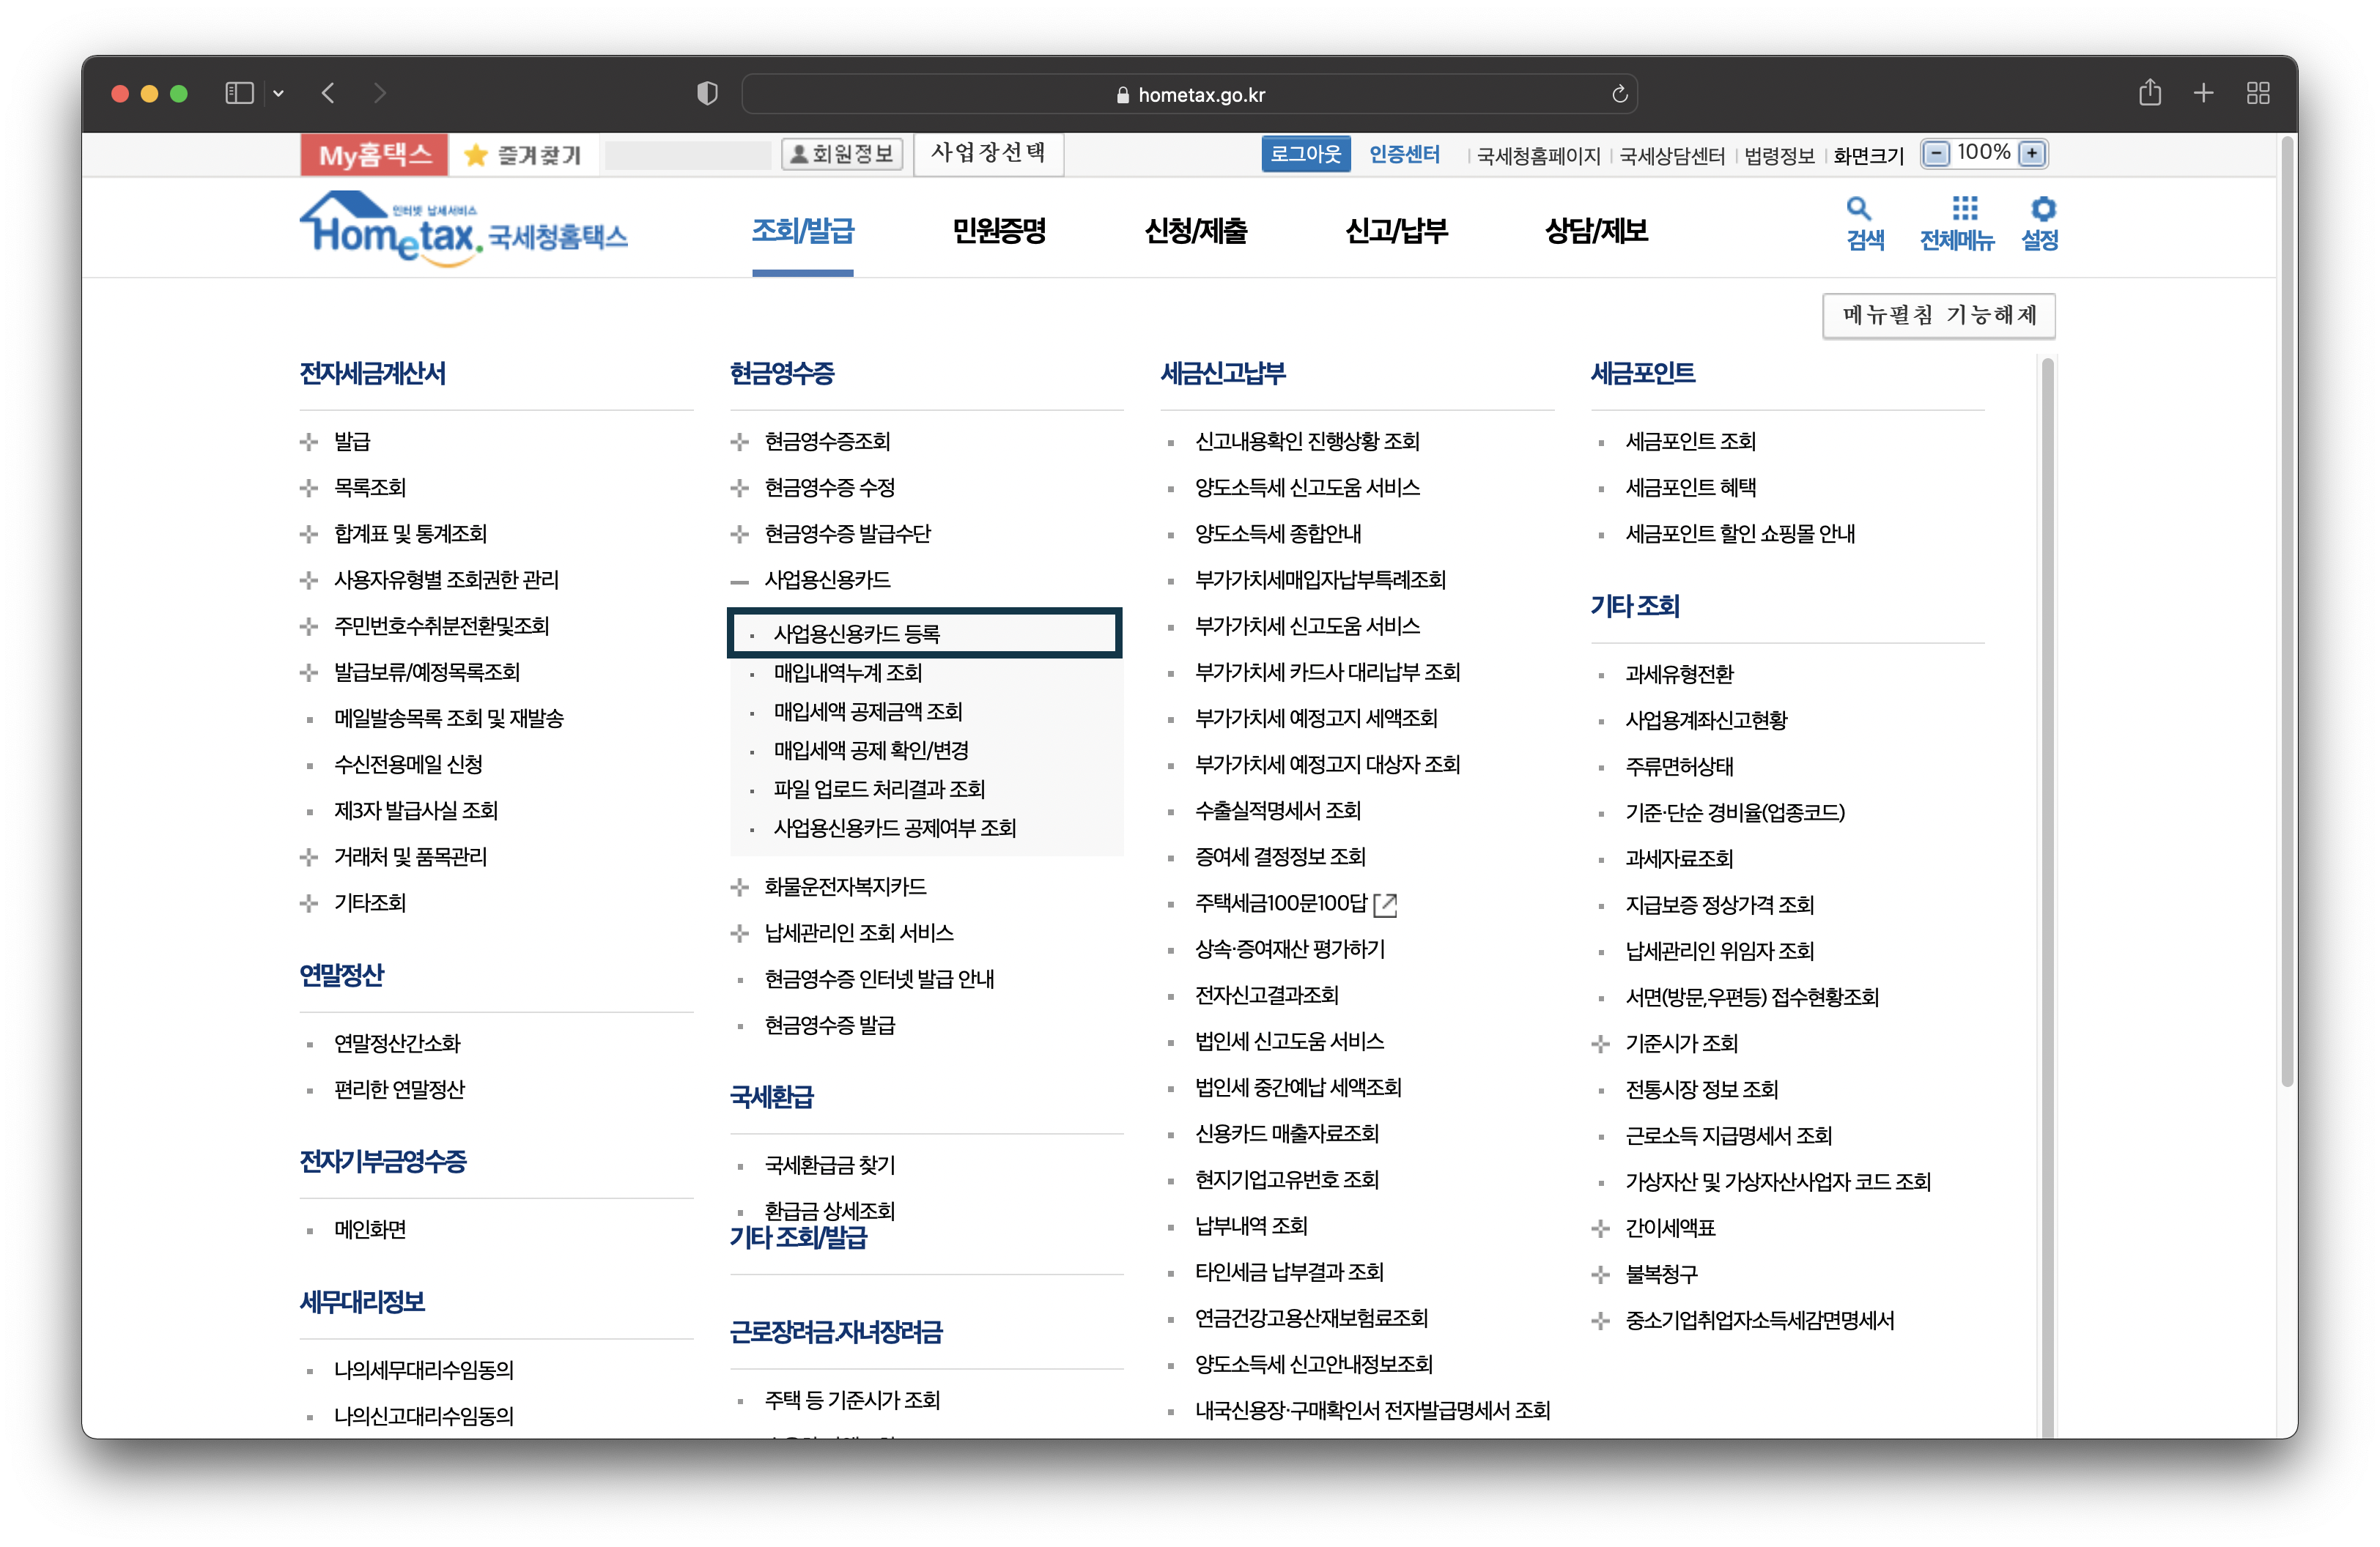Viewport: 2380px width, 1547px height.
Task: Toggle 메뉴펼침 기능해제
Action: [1938, 315]
